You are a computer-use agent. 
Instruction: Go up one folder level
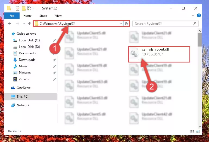pos(30,24)
